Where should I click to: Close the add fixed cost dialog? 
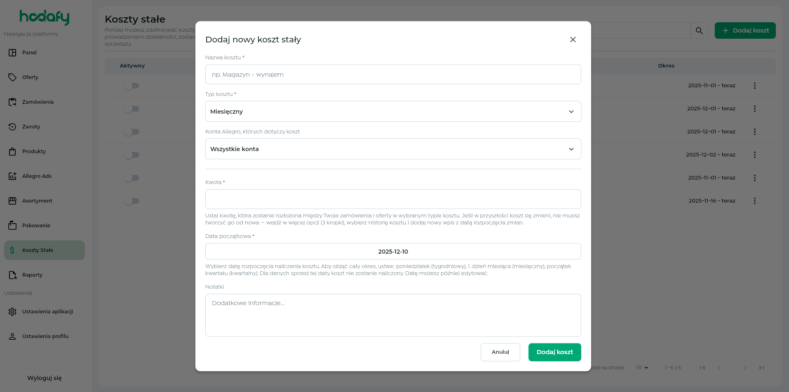573,40
